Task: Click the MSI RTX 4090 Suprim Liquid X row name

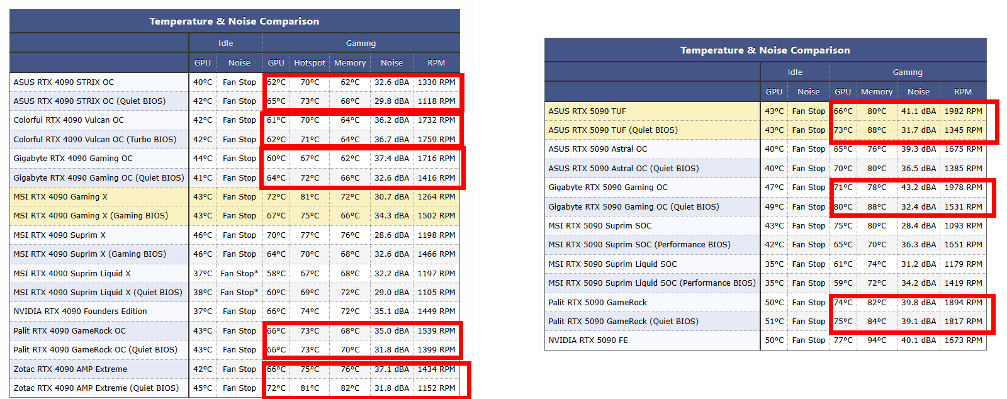Action: [72, 273]
